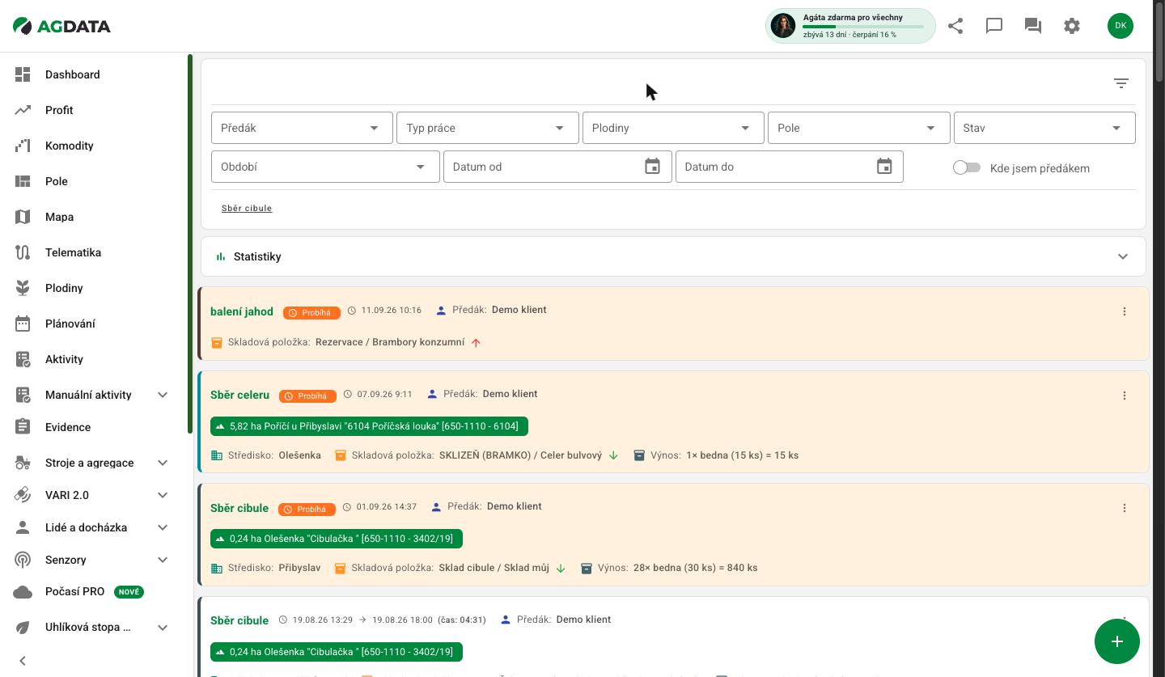Click the green plus add button
The width and height of the screenshot is (1165, 677).
[x=1117, y=641]
